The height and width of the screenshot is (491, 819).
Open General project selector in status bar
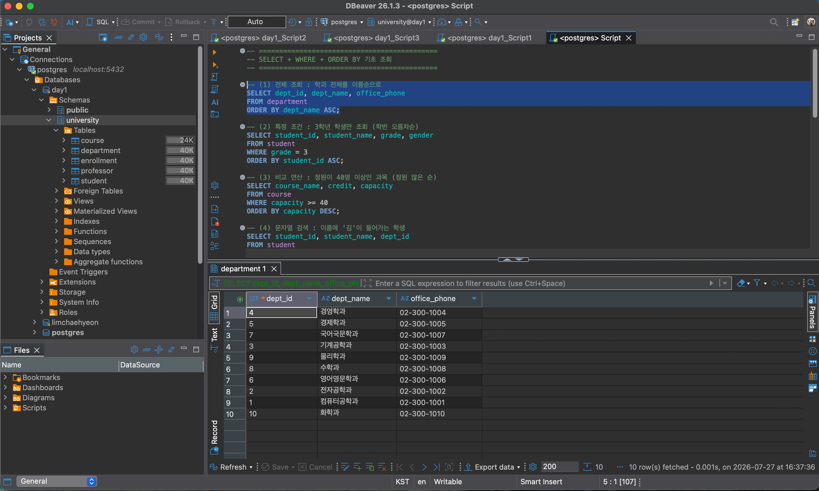coord(56,481)
